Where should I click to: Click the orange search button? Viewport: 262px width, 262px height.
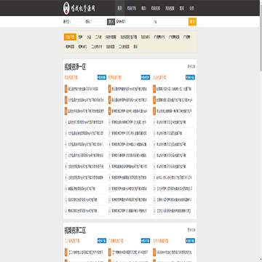(x=192, y=22)
